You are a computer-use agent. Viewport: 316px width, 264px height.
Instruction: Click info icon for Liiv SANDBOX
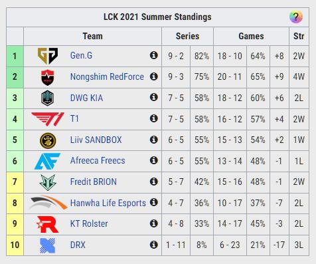(x=154, y=140)
